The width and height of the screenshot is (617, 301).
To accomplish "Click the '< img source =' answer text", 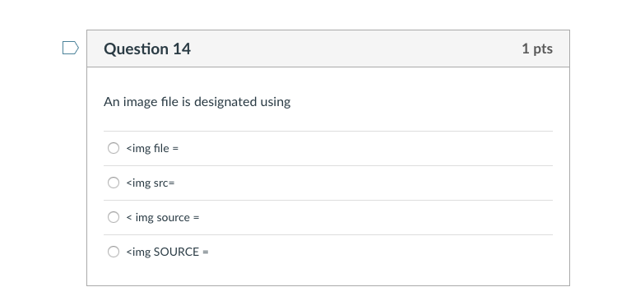I will [x=163, y=217].
